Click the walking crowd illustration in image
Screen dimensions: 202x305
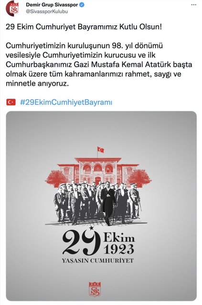tap(97, 203)
